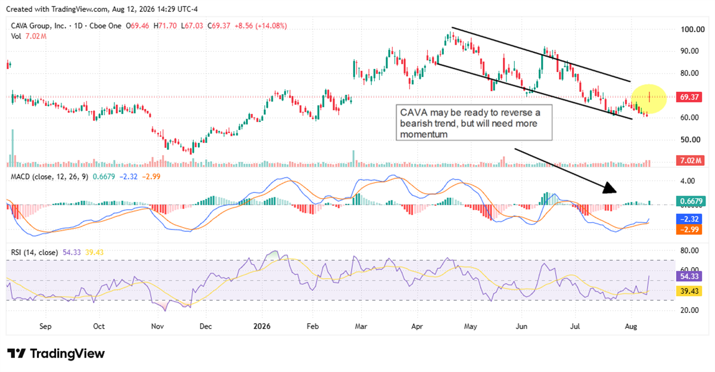Image resolution: width=715 pixels, height=372 pixels.
Task: Click the low value L67.03
Action: click(192, 26)
